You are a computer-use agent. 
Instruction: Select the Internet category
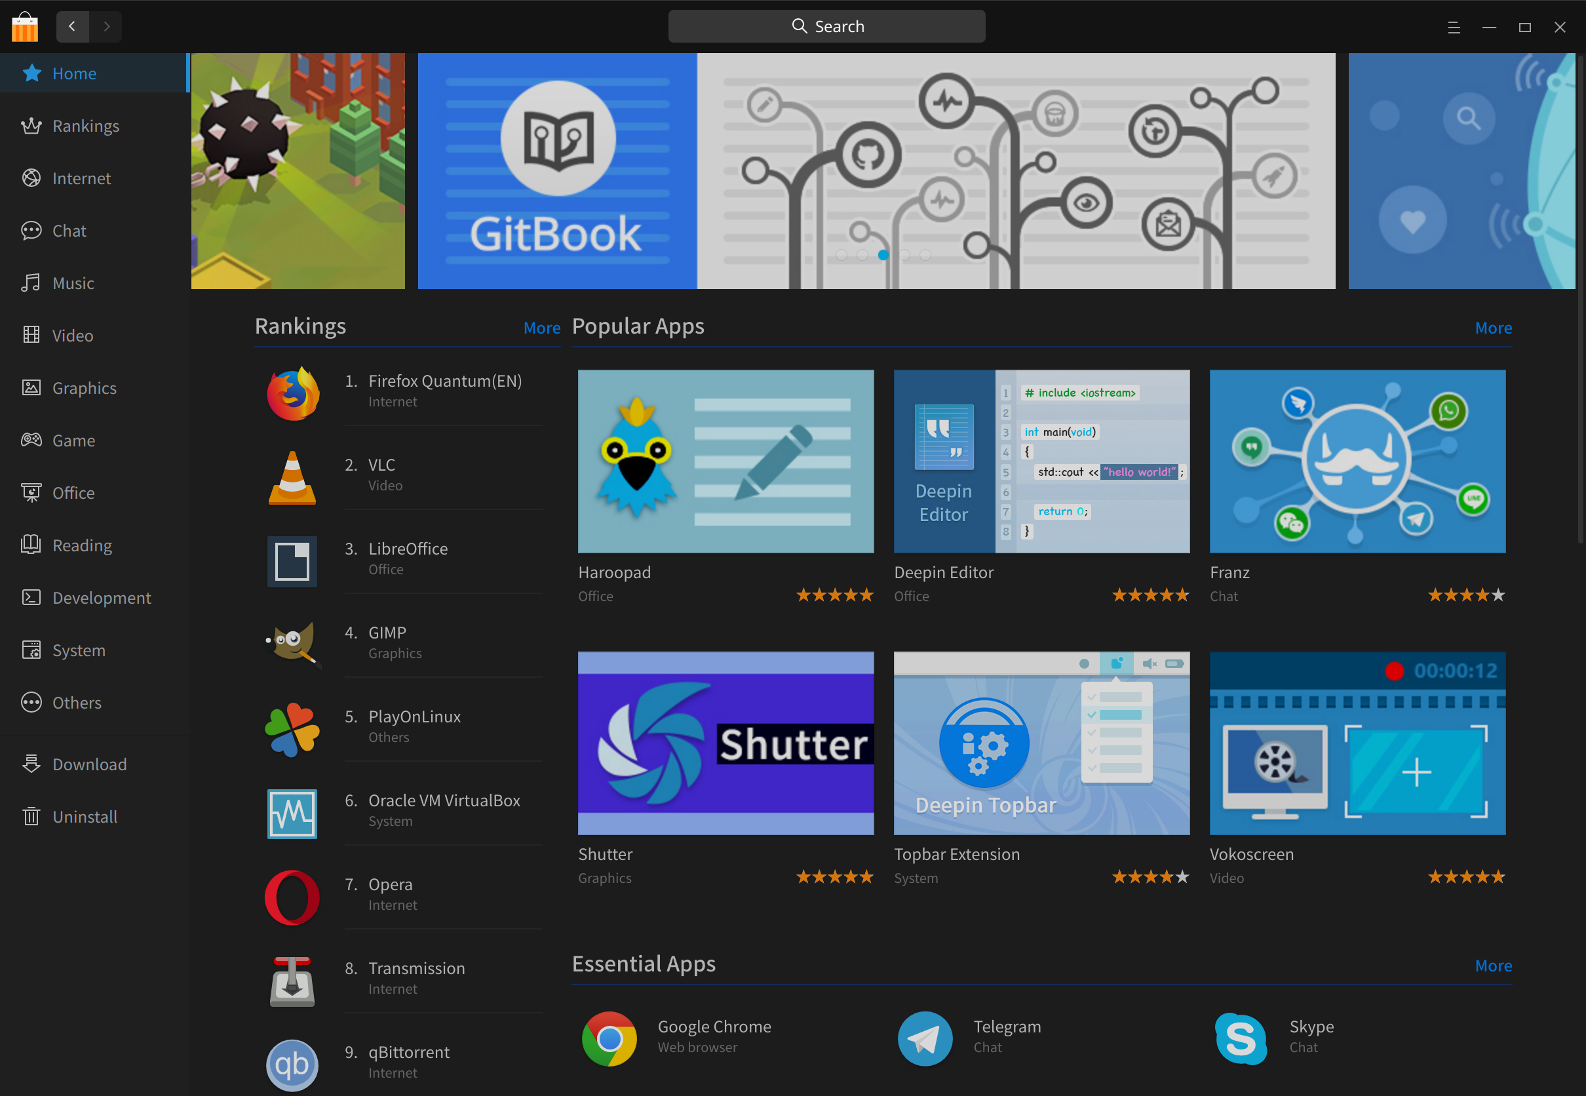pos(94,178)
